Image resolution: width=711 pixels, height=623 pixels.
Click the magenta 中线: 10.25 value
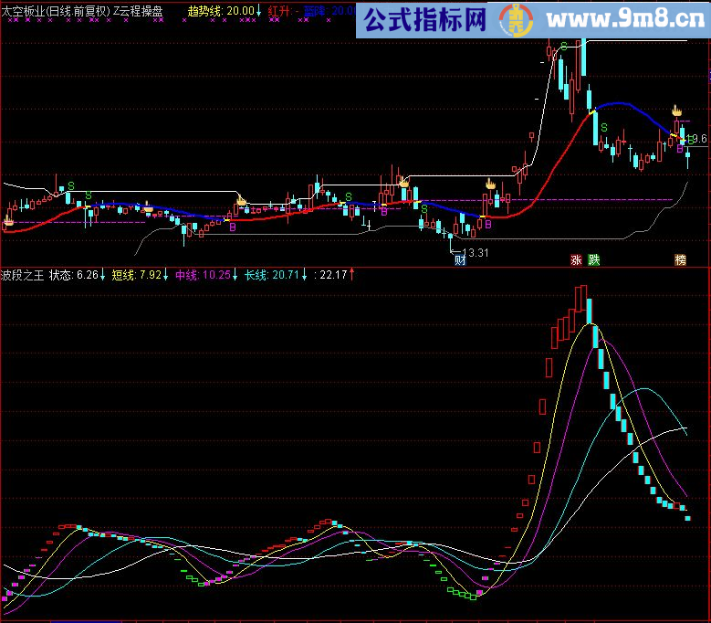click(x=206, y=275)
